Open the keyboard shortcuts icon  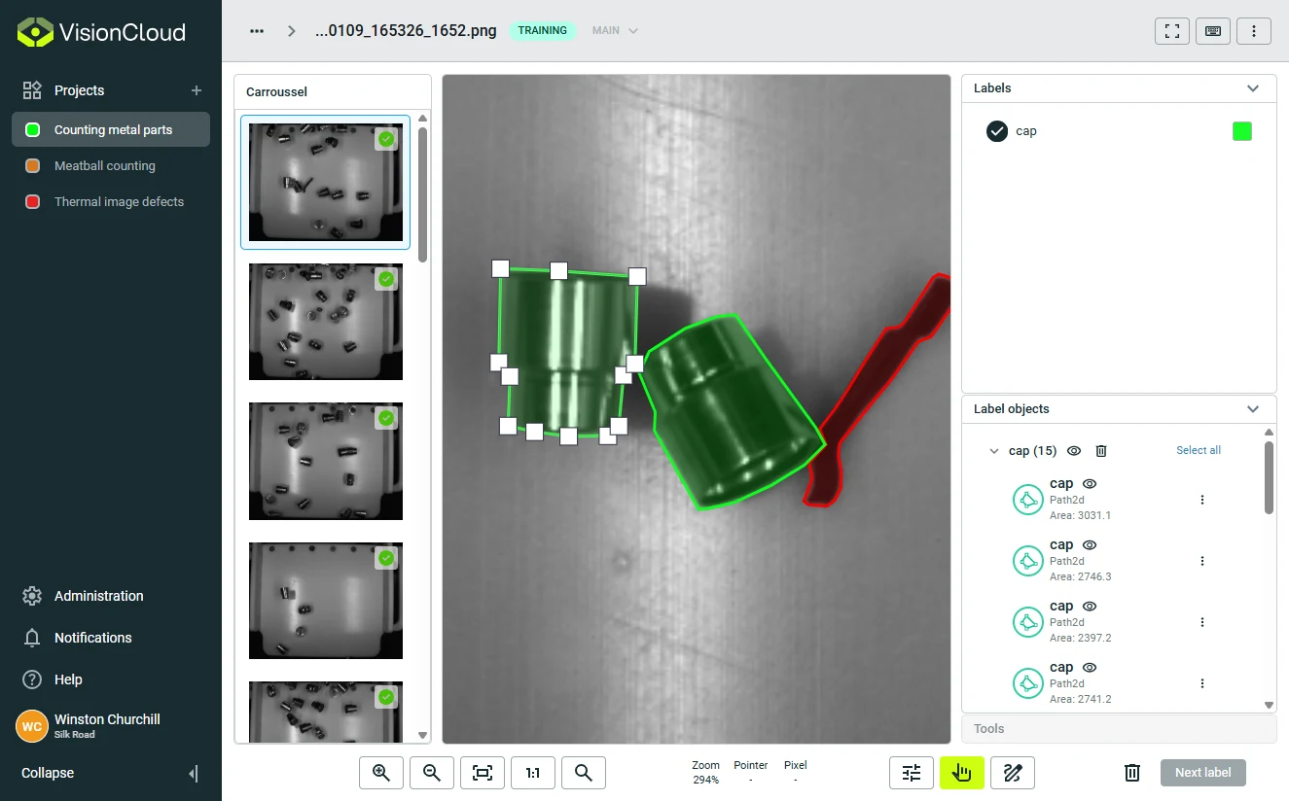[x=1213, y=31]
